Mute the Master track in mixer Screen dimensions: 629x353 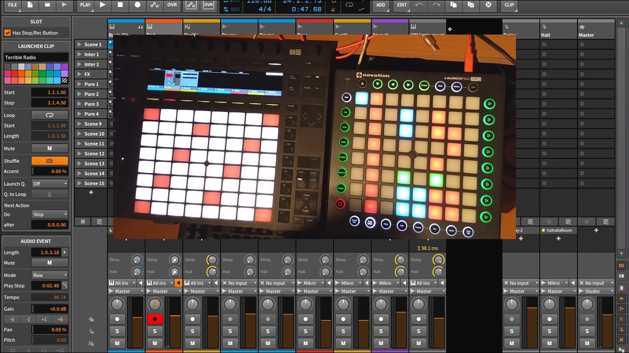point(587,343)
